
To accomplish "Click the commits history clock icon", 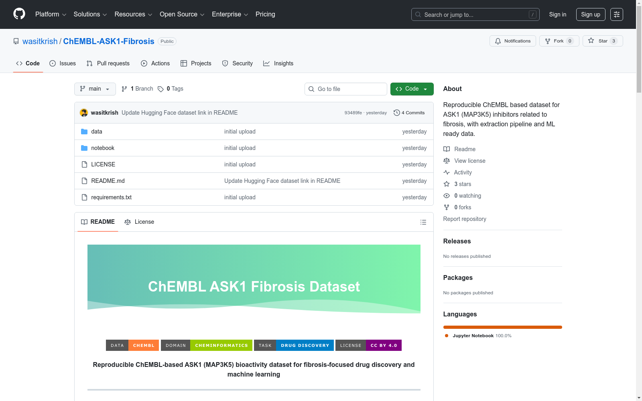I will pos(397,113).
